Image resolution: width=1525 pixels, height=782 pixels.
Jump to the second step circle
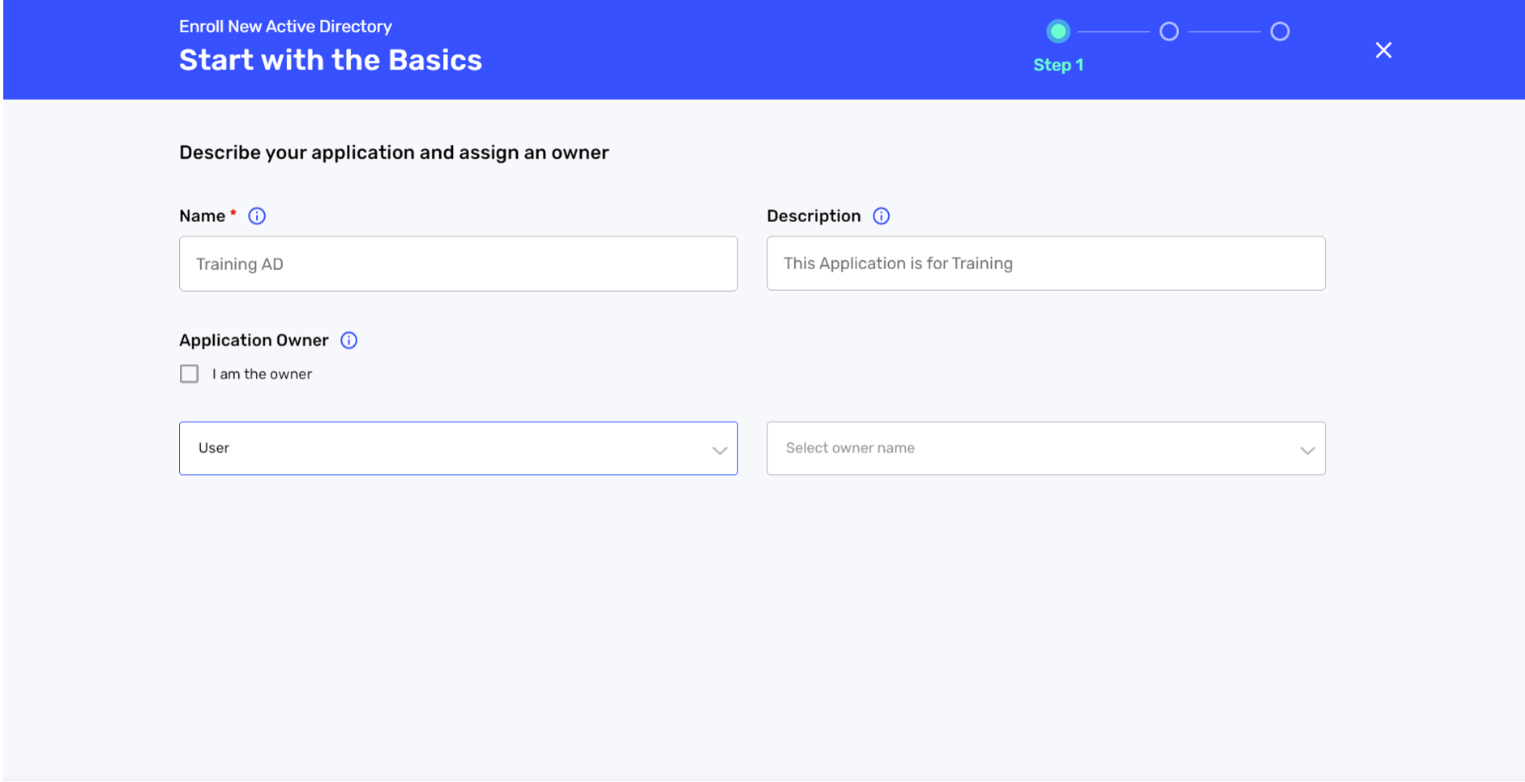point(1168,32)
